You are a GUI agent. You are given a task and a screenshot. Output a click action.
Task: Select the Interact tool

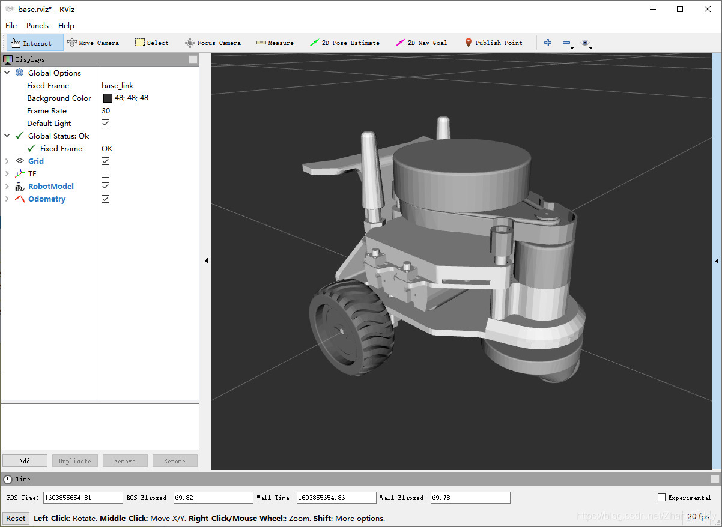35,43
